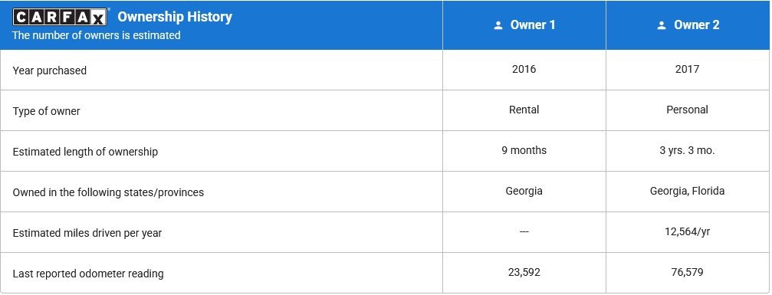
Task: Click the 23,592 odometer value
Action: pyautogui.click(x=524, y=272)
